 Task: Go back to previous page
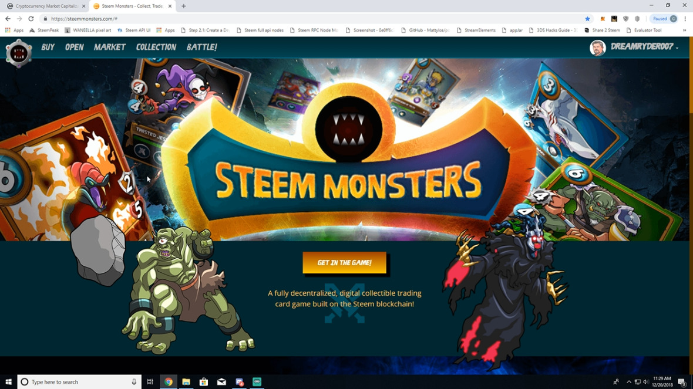click(8, 19)
